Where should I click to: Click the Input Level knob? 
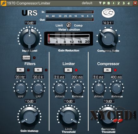tap(29, 38)
